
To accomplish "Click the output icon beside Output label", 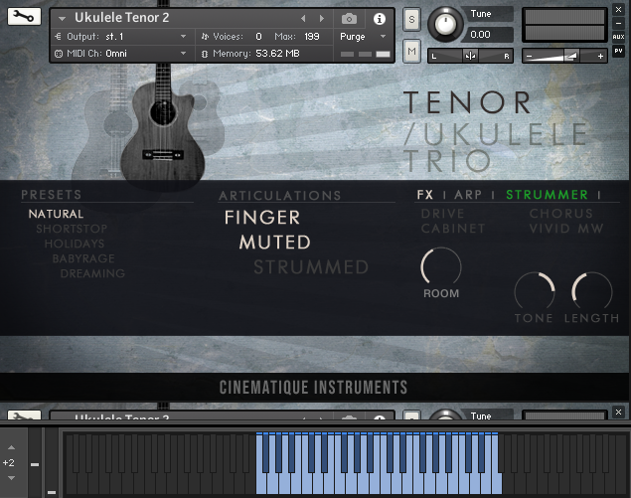I will [58, 37].
